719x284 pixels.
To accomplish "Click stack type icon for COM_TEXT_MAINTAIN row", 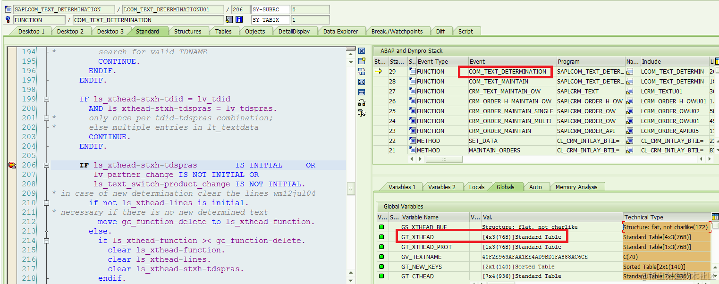I will point(412,82).
